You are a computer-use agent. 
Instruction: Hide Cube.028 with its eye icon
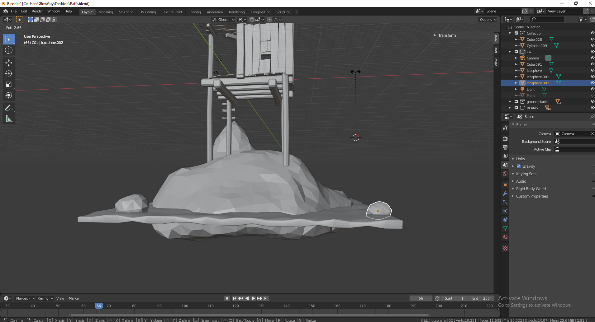click(592, 40)
